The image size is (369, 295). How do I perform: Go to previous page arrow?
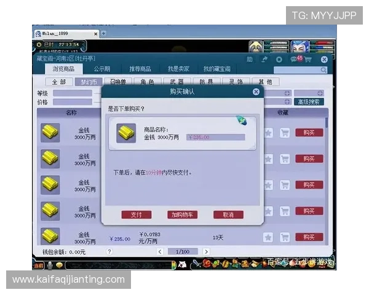coord(160,252)
